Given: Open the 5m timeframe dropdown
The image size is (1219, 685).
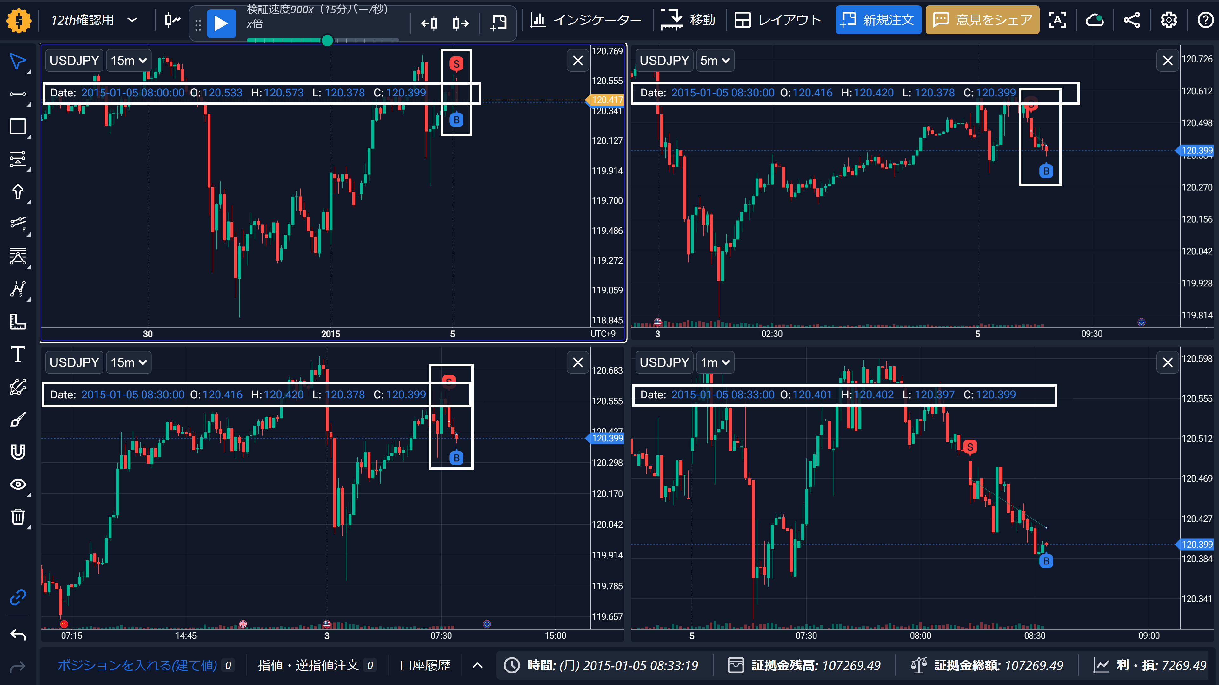Looking at the screenshot, I should 715,61.
